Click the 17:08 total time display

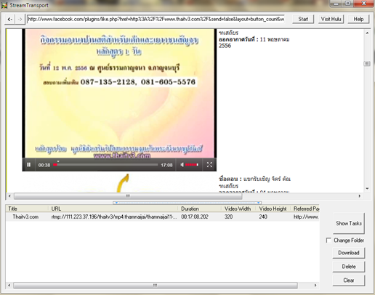coord(166,165)
